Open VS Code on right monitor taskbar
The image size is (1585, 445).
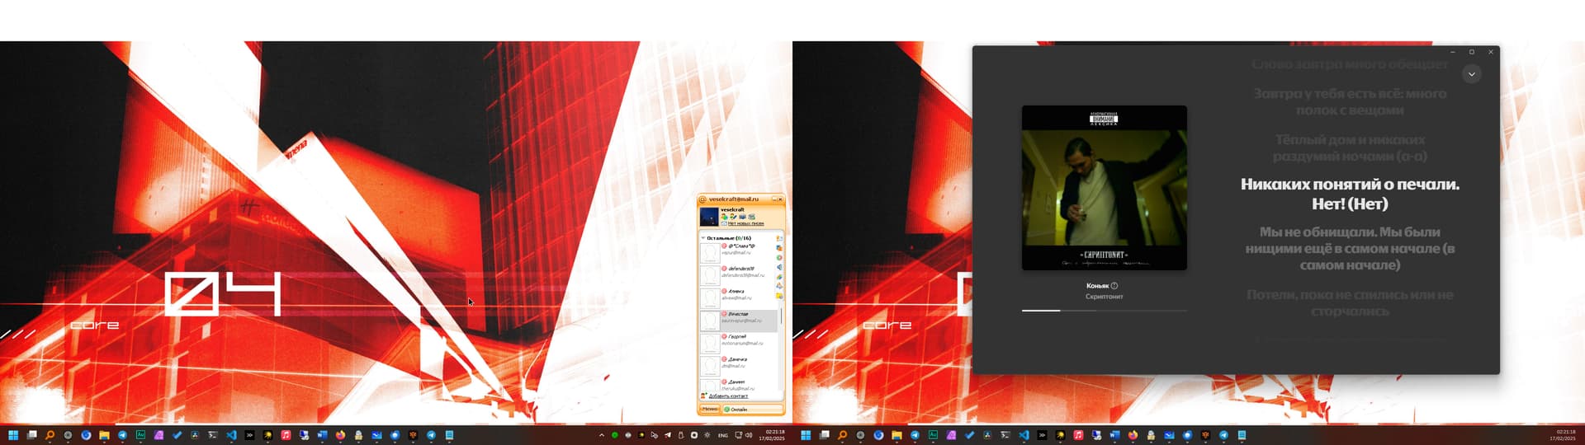[1024, 435]
